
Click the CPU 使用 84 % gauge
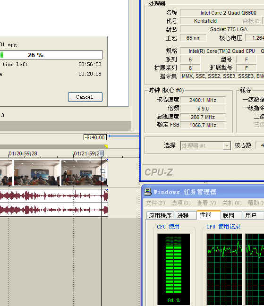coord(173,269)
